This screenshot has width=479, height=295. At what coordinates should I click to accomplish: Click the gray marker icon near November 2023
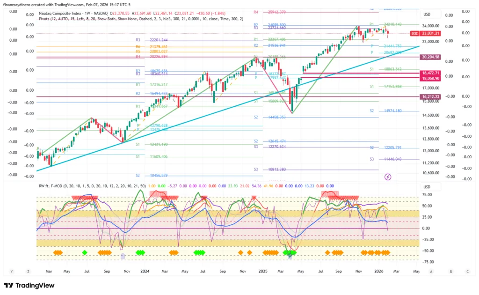(123, 256)
